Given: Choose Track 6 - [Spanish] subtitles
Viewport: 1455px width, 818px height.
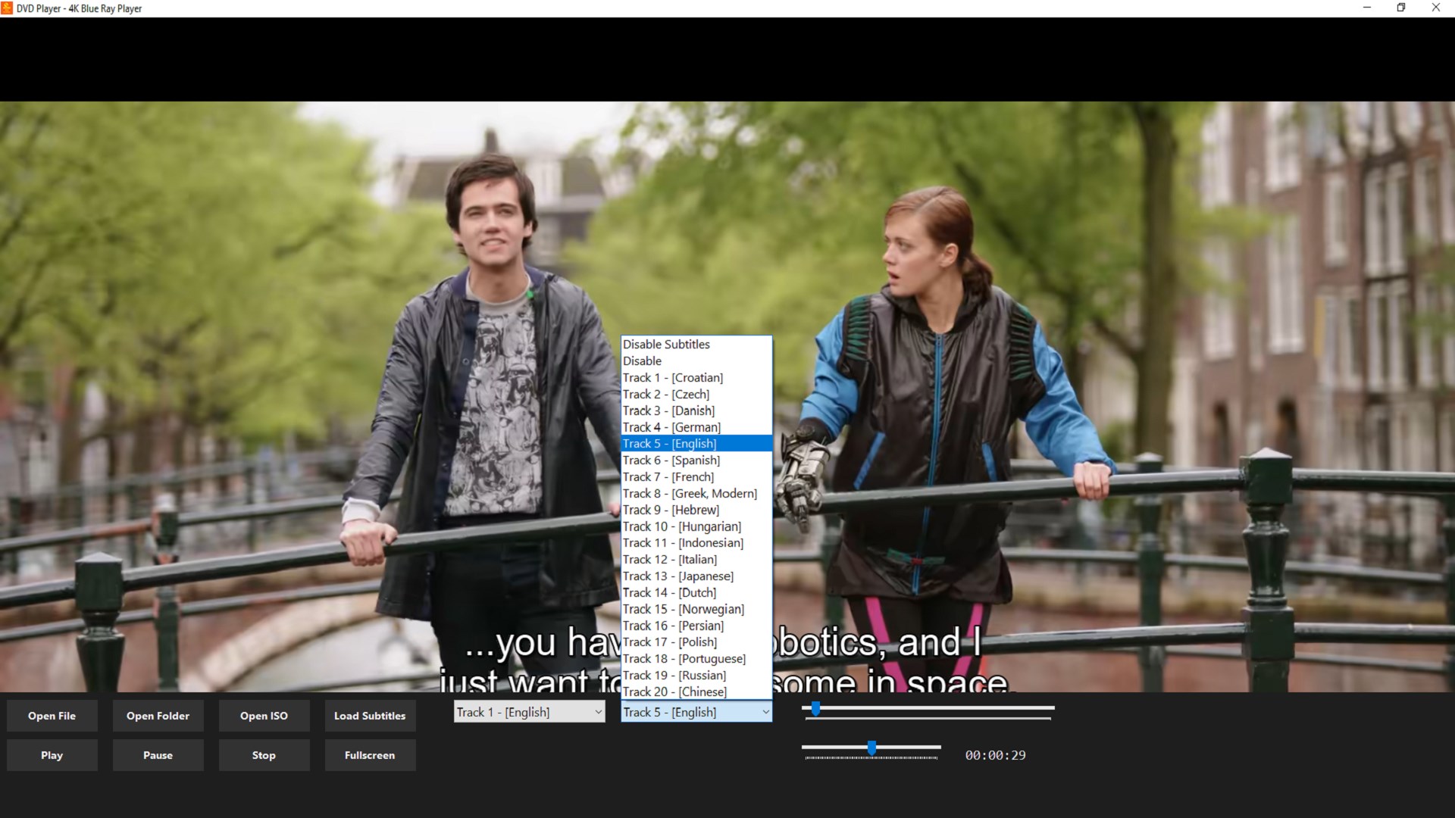Looking at the screenshot, I should [671, 461].
